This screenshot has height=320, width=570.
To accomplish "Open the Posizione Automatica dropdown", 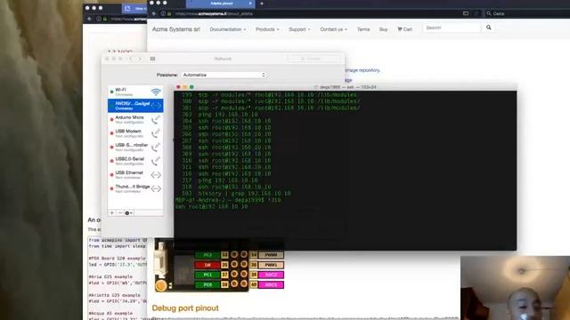I will [224, 75].
